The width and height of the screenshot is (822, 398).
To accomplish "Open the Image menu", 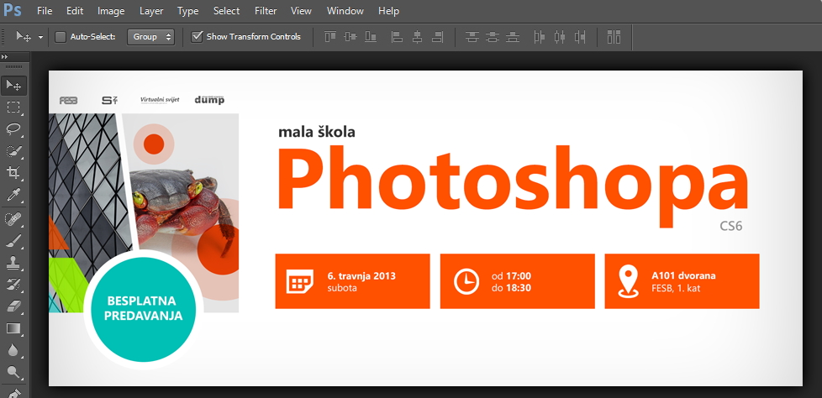I will click(111, 10).
